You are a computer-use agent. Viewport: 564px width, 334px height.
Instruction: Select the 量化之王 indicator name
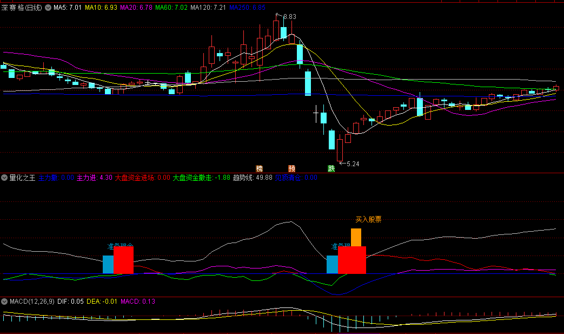pyautogui.click(x=22, y=178)
